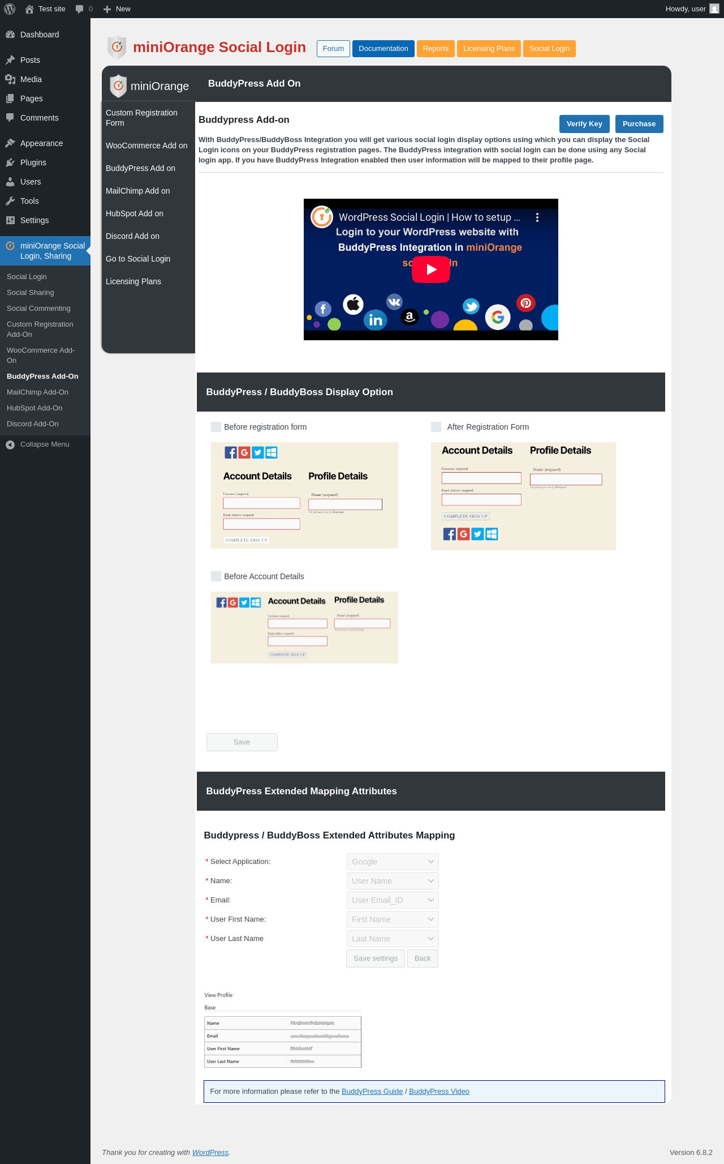
Task: Open the BuddyPress Video link
Action: tap(439, 1092)
